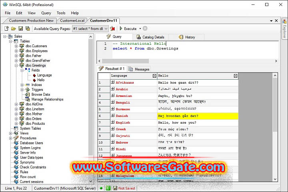288x192 pixels.
Task: Click the Sales database icon
Action: (10, 36)
